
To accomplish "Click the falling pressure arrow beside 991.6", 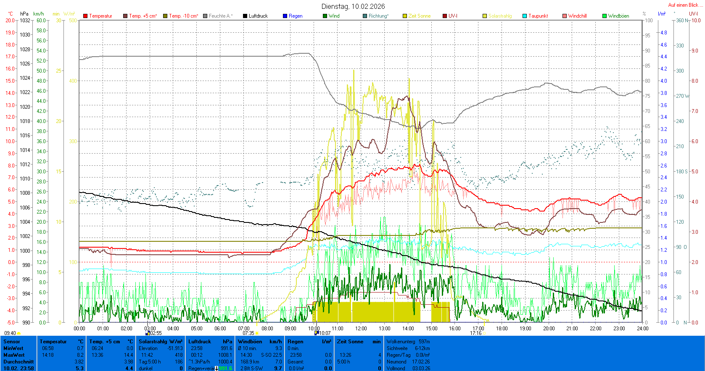I will coord(217,368).
